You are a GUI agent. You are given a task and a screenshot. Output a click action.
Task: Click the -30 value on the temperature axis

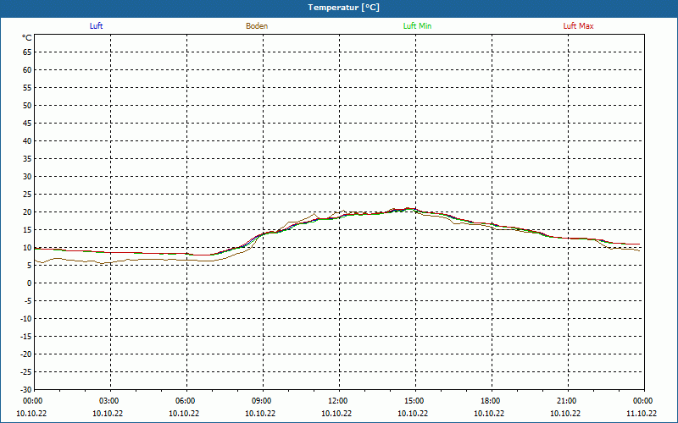pos(26,390)
